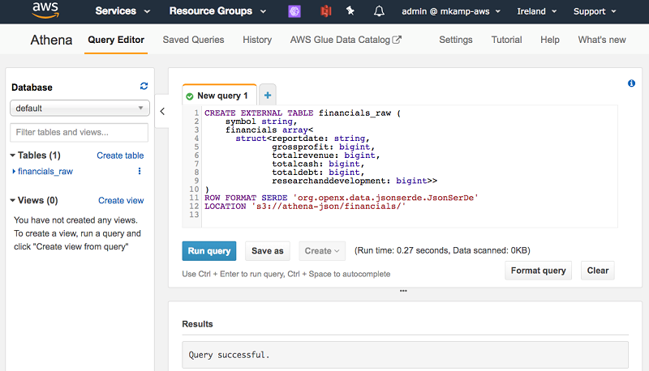Expand the financials_raw table columns
The image size is (649, 371).
pyautogui.click(x=14, y=172)
